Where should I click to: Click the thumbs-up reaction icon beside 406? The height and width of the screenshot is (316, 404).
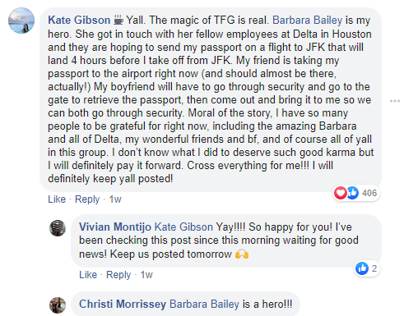pos(353,193)
